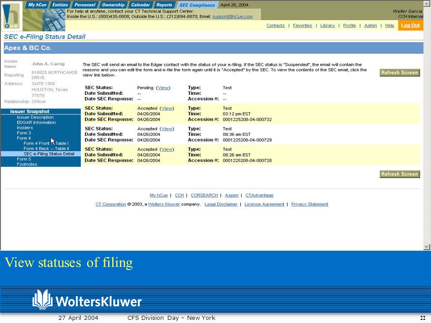Open Form 4 in sidebar
The width and height of the screenshot is (431, 323).
(24, 138)
